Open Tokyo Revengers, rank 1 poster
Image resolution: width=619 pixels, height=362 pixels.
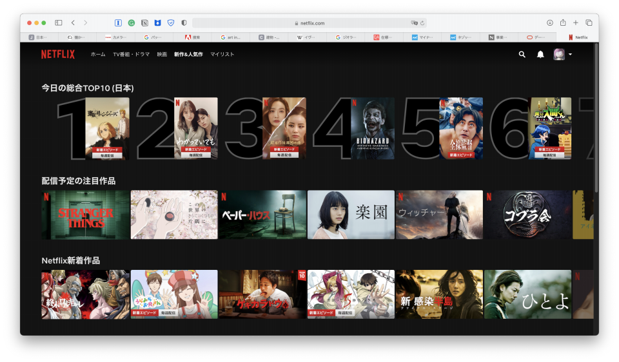coord(108,129)
